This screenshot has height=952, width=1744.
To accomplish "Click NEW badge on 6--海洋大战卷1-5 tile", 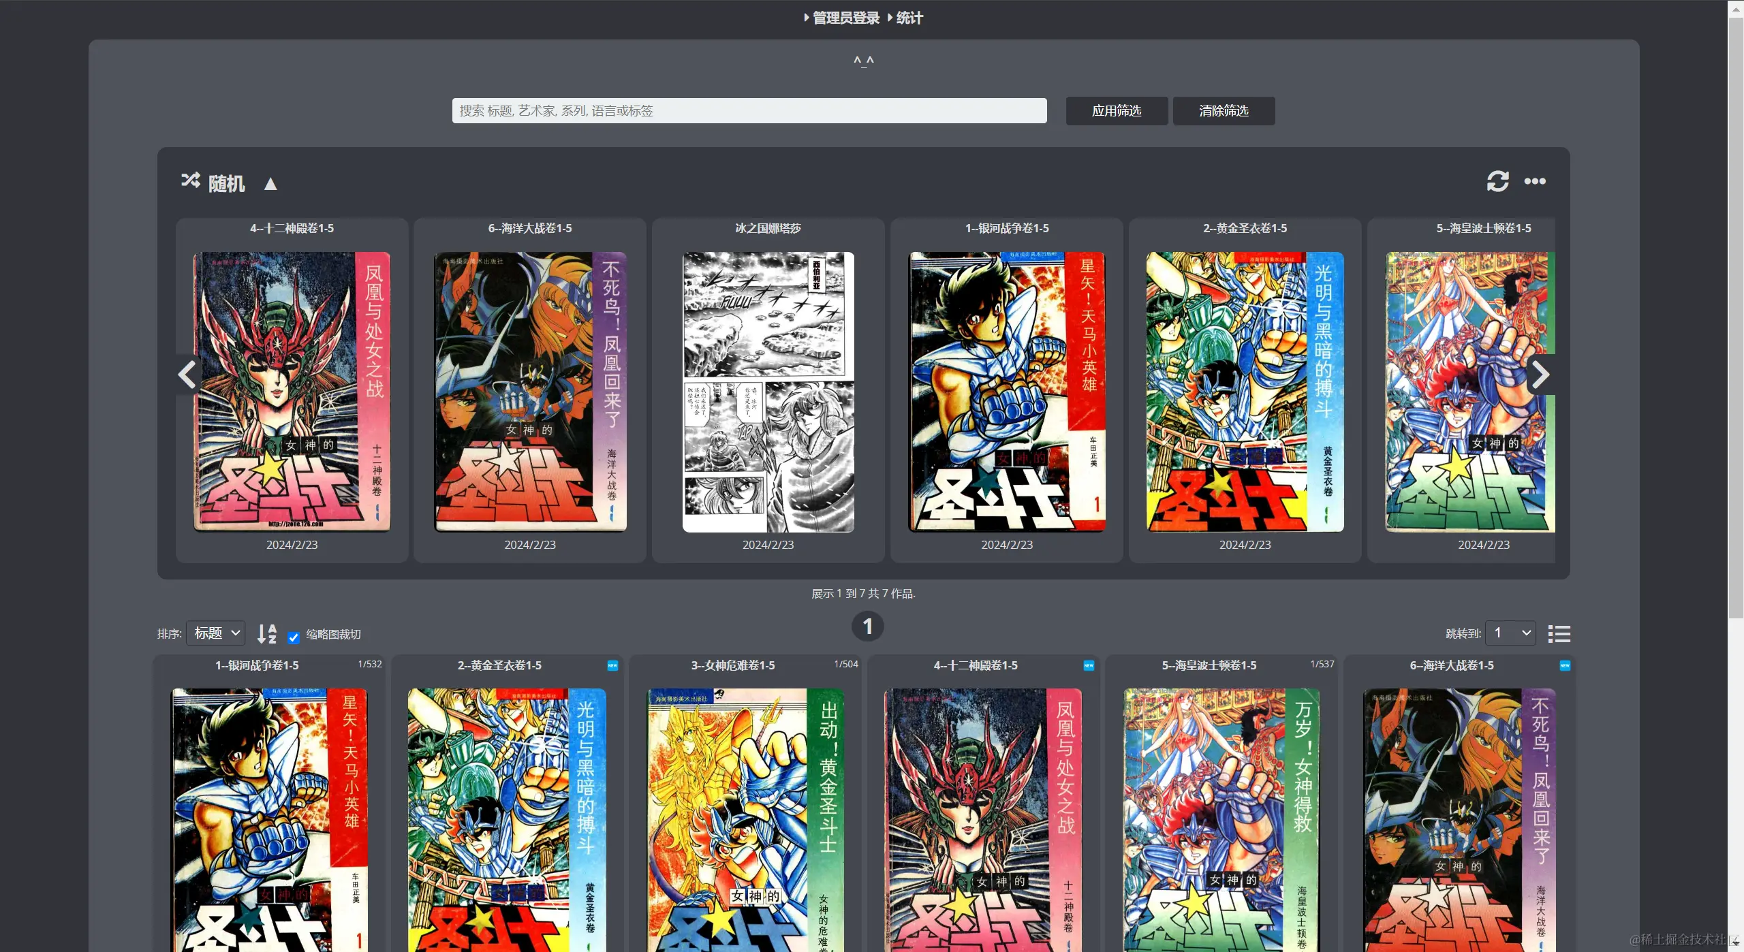I will (x=1565, y=665).
